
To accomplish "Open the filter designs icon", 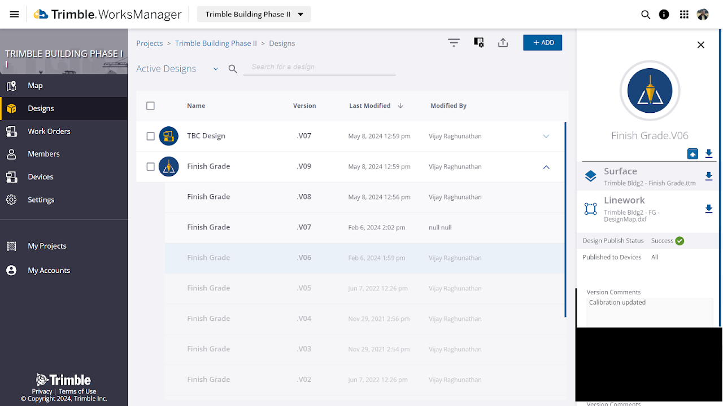I will [x=454, y=43].
